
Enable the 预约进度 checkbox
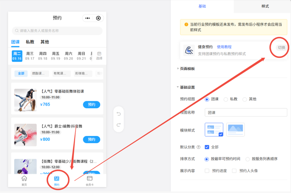(207, 171)
